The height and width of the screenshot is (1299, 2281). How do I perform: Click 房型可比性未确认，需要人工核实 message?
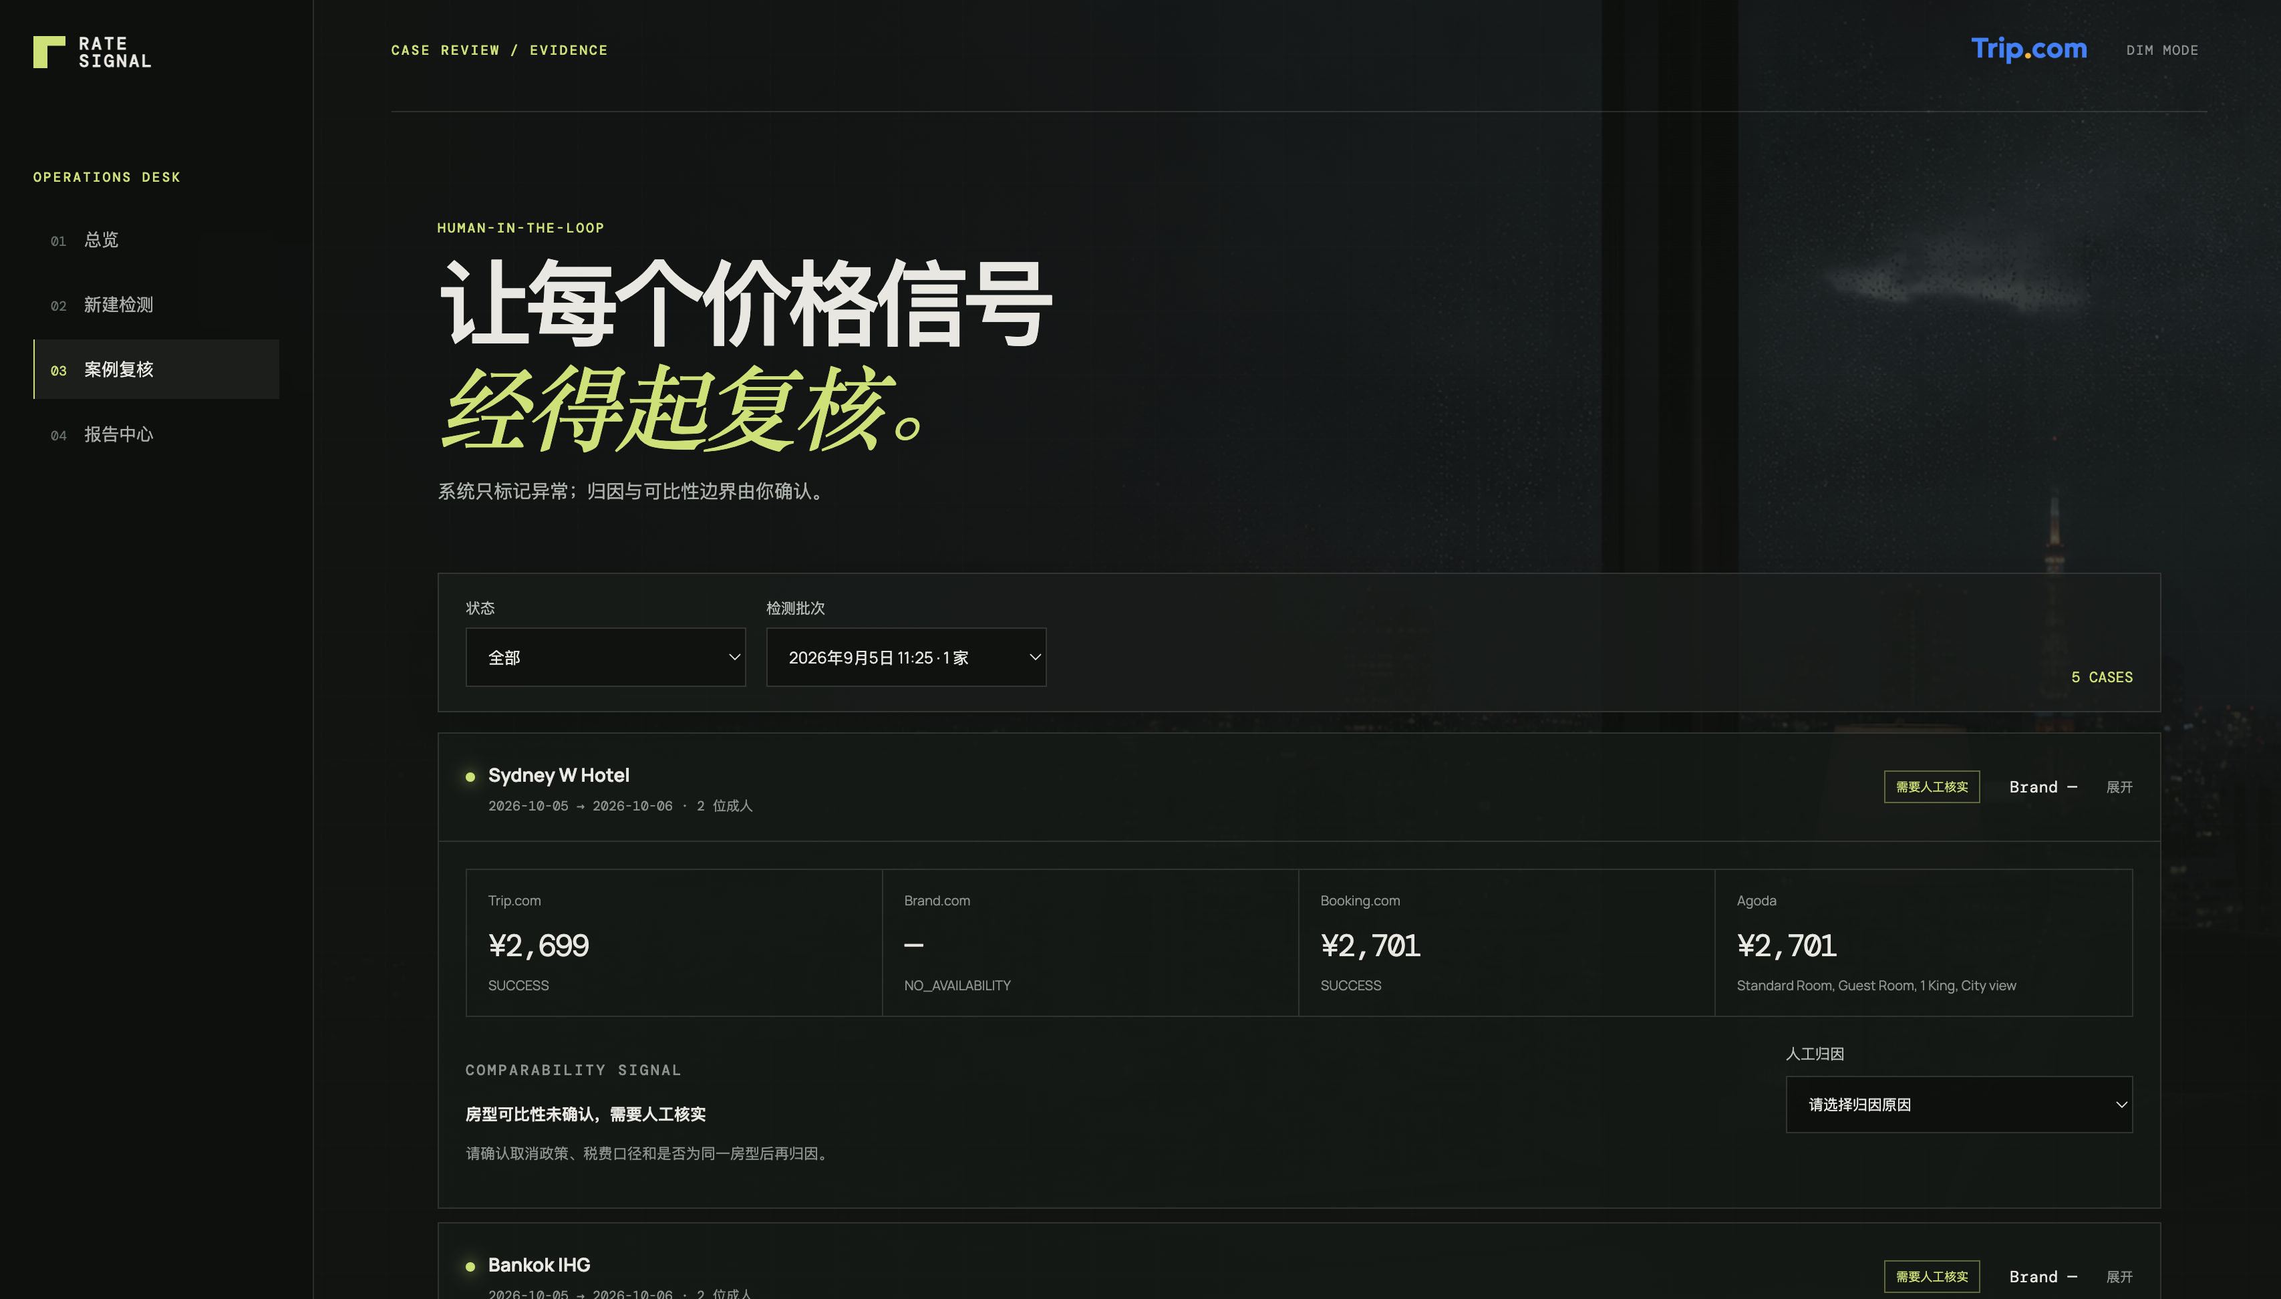pos(585,1115)
